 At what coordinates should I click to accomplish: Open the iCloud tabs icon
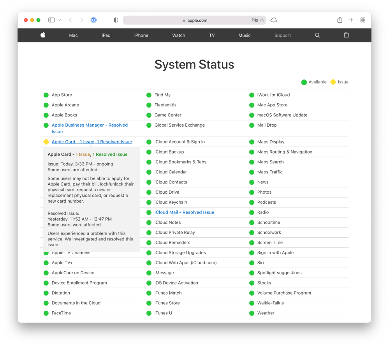pyautogui.click(x=274, y=20)
